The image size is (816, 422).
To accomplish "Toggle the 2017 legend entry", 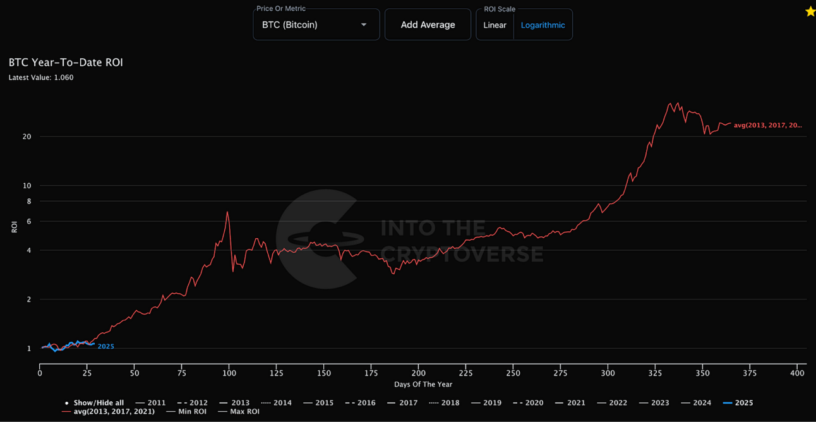I will click(x=402, y=402).
